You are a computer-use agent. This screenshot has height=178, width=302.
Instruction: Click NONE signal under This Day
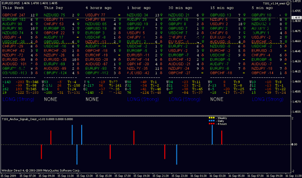(51, 99)
